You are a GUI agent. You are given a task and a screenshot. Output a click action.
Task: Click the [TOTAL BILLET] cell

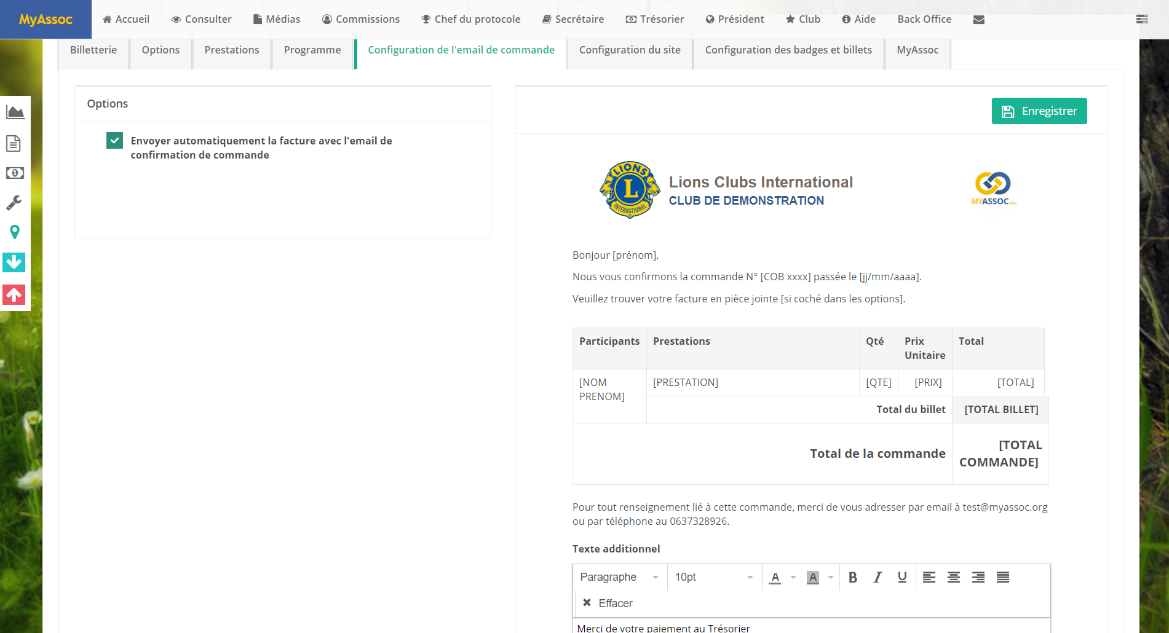(x=1001, y=409)
